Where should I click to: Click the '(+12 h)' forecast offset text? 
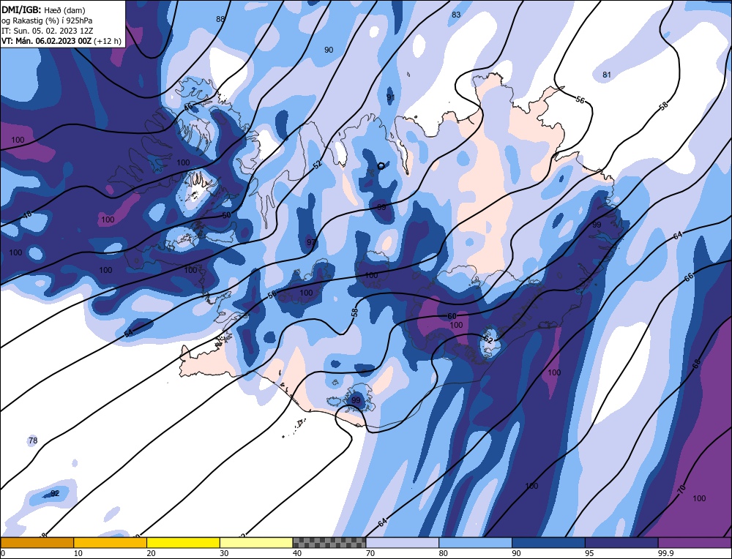(x=108, y=41)
